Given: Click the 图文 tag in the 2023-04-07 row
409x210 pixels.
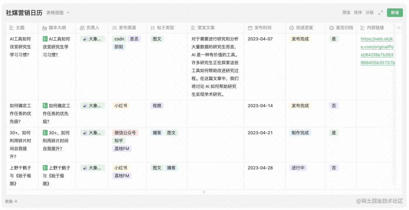Looking at the screenshot, I should click(157, 39).
